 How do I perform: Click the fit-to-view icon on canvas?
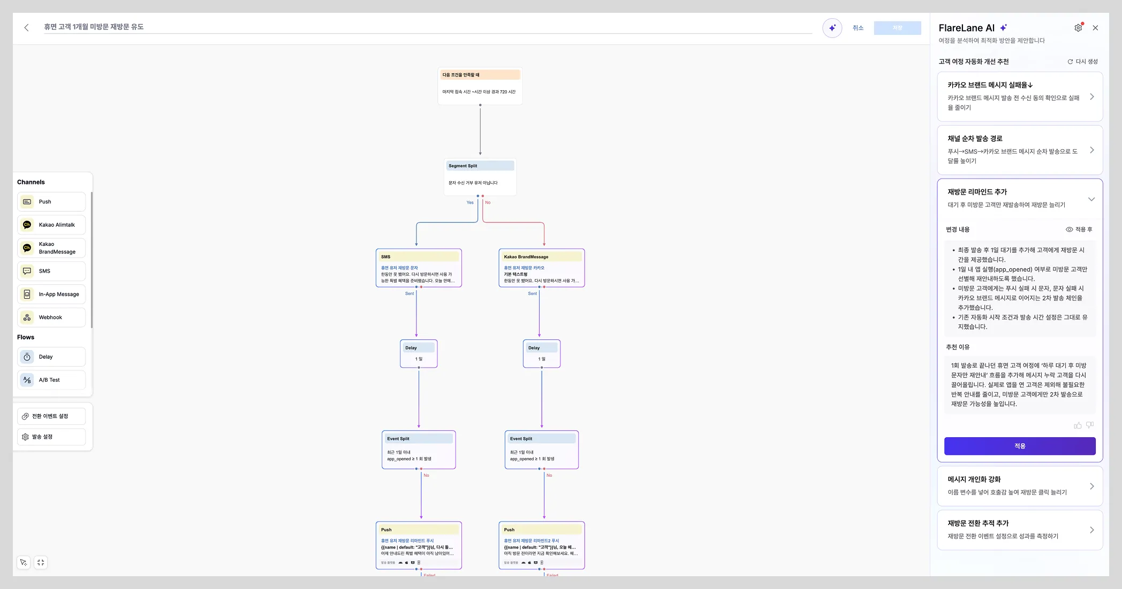[41, 562]
